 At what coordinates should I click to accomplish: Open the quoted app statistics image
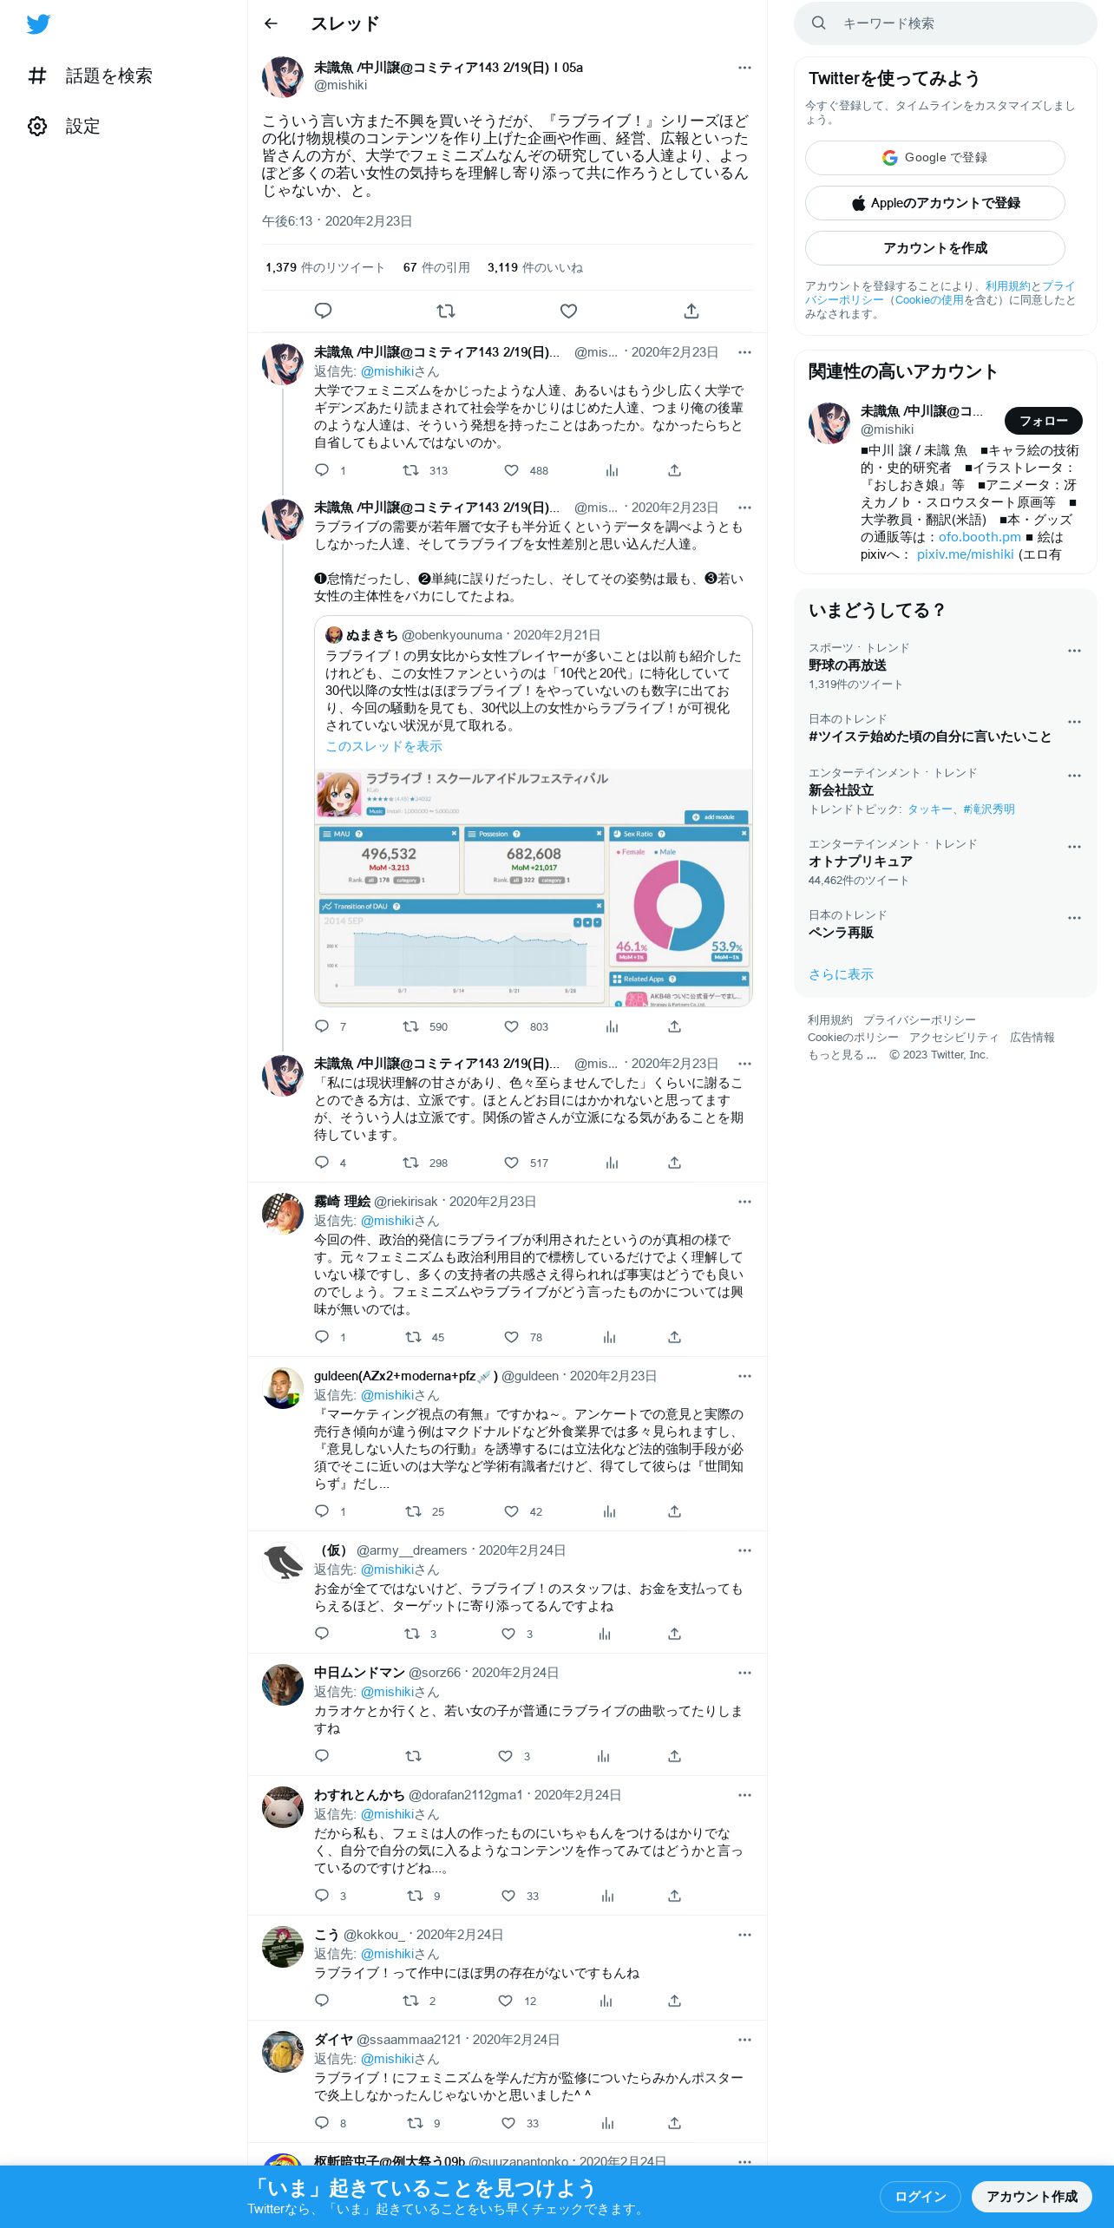pyautogui.click(x=534, y=887)
